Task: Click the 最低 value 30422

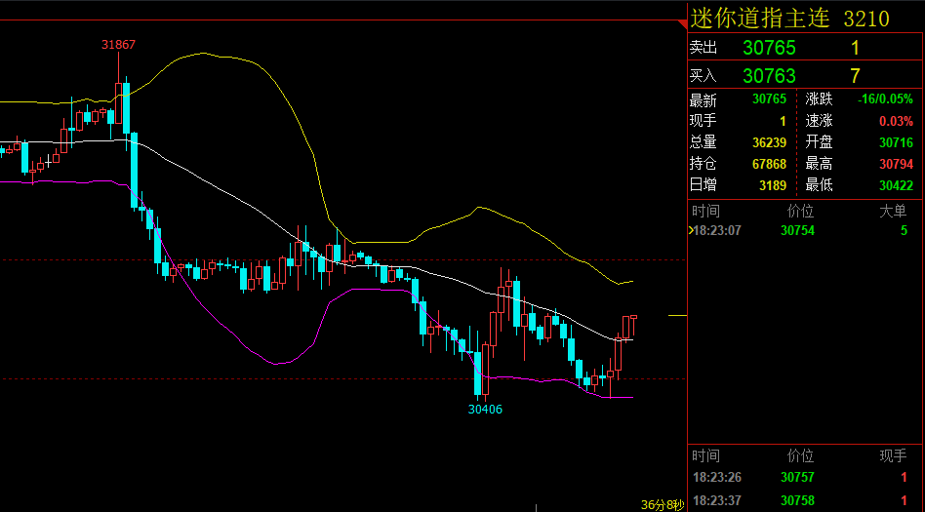Action: tap(896, 185)
